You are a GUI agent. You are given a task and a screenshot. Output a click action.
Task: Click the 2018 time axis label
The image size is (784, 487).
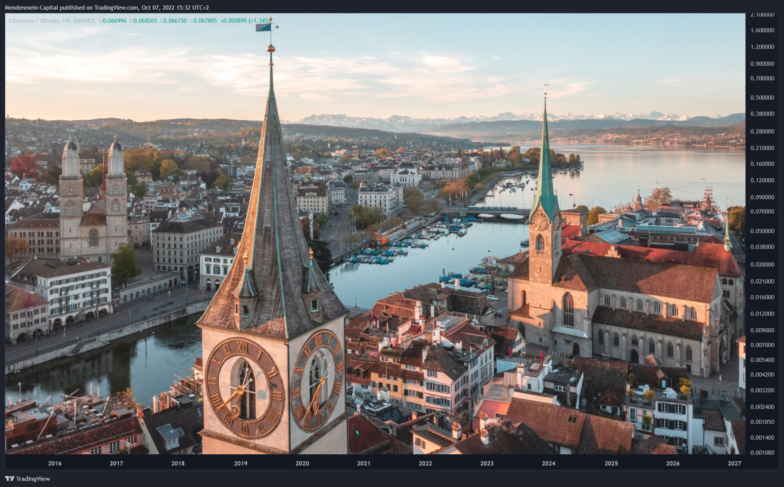click(178, 463)
